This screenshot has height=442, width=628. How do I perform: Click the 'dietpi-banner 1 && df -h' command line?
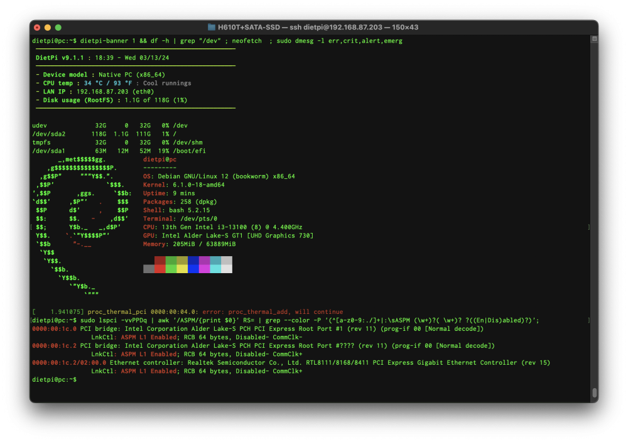[217, 41]
